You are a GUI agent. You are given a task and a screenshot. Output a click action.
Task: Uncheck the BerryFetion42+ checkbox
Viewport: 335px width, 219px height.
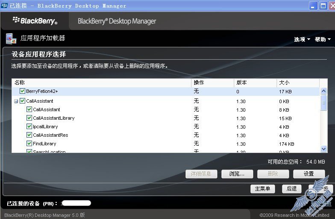(22, 91)
